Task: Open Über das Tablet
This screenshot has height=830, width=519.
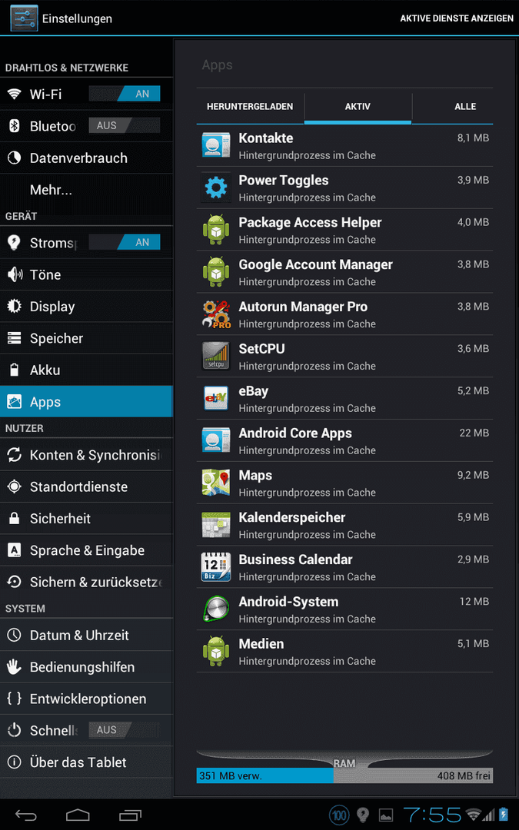Action: pos(86,762)
